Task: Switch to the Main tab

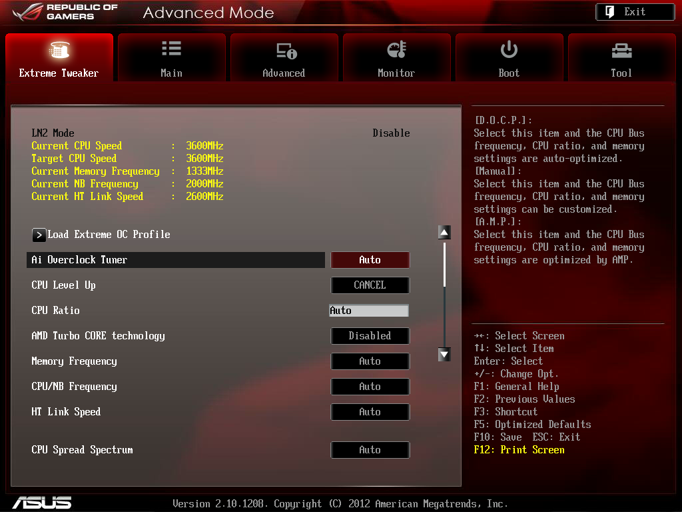Action: pyautogui.click(x=171, y=57)
